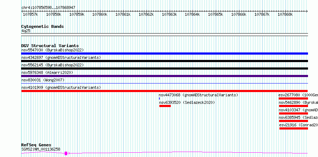
Task: Click the DGV Structural Variants track title
Action: coord(50,46)
